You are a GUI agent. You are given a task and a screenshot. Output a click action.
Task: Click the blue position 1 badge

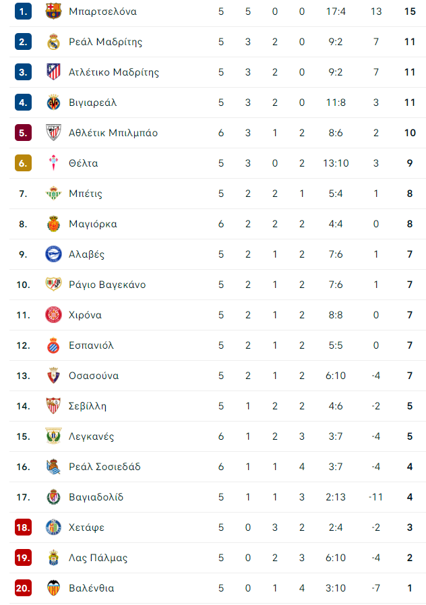(23, 11)
